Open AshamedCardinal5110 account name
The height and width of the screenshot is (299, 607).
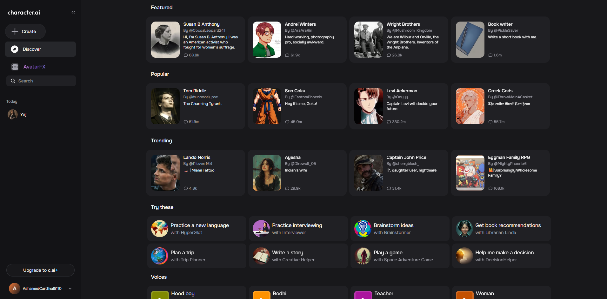tap(42, 289)
